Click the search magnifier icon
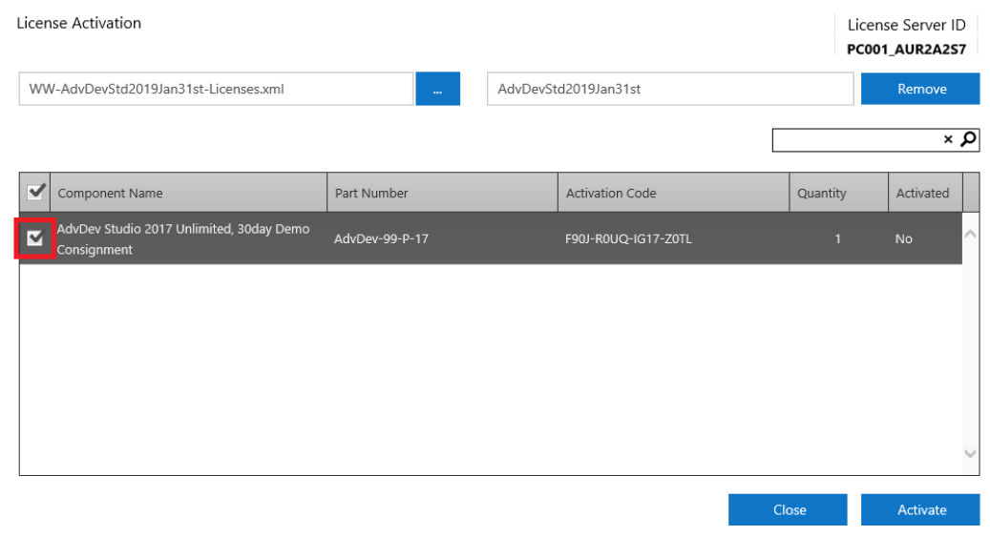Image resolution: width=990 pixels, height=537 pixels. [968, 139]
